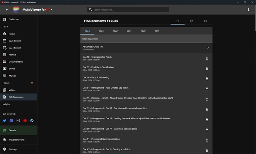Download Doc 56 Race Scrutineering
Screen dimensions: 256x154
(x=207, y=79)
